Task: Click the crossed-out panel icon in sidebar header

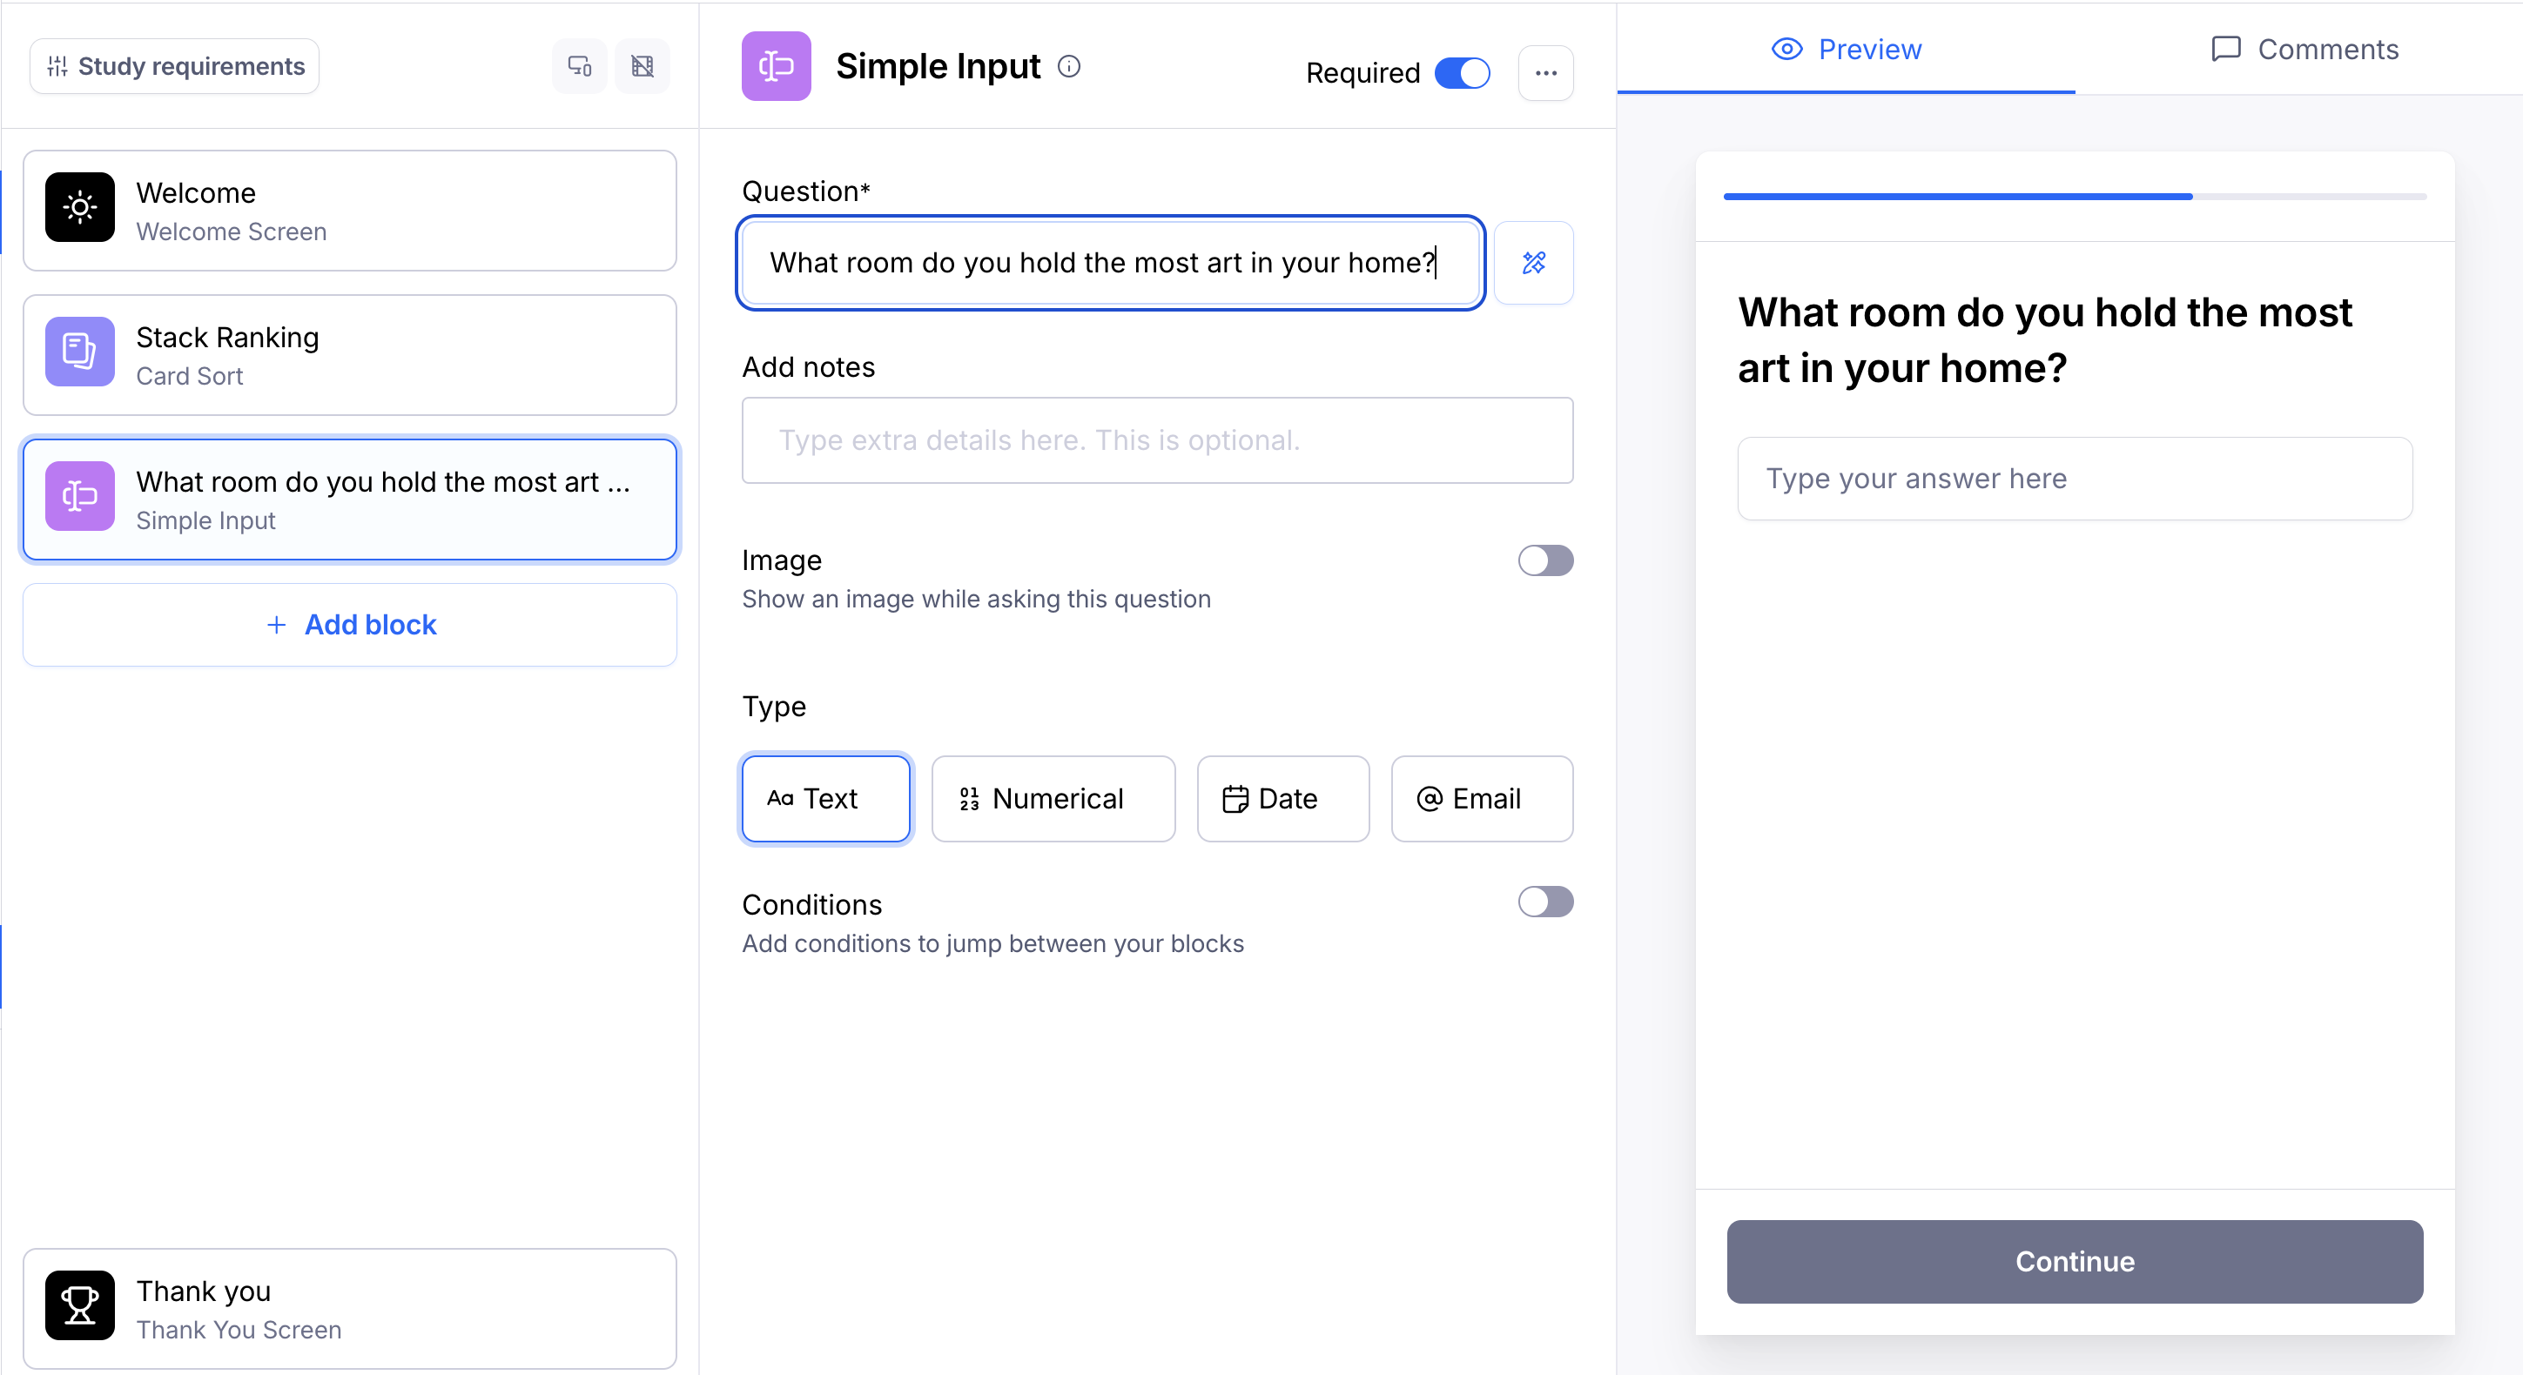Action: [643, 67]
